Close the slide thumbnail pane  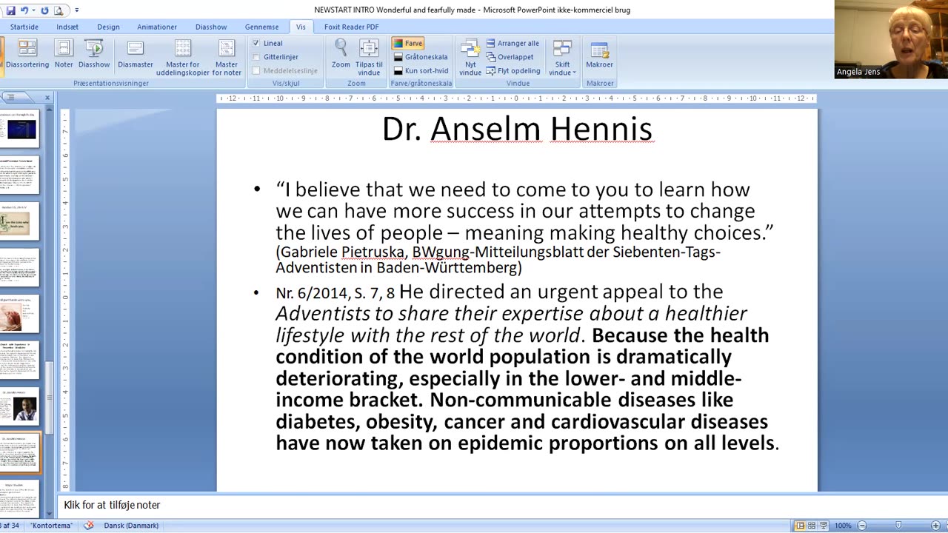point(47,98)
